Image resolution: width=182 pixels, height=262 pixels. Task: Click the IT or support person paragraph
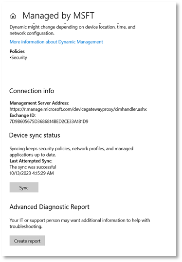80,223
